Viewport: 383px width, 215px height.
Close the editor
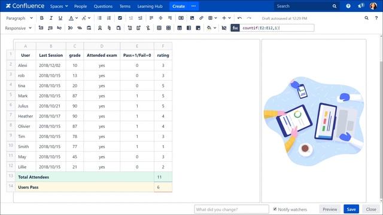coord(371,209)
